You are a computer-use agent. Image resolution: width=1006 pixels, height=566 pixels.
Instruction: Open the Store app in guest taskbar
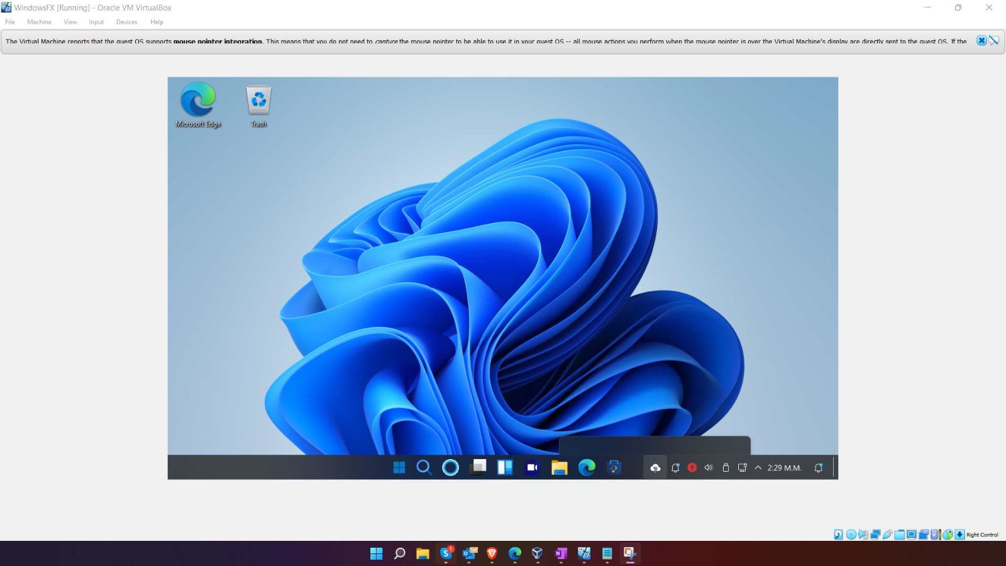(614, 467)
